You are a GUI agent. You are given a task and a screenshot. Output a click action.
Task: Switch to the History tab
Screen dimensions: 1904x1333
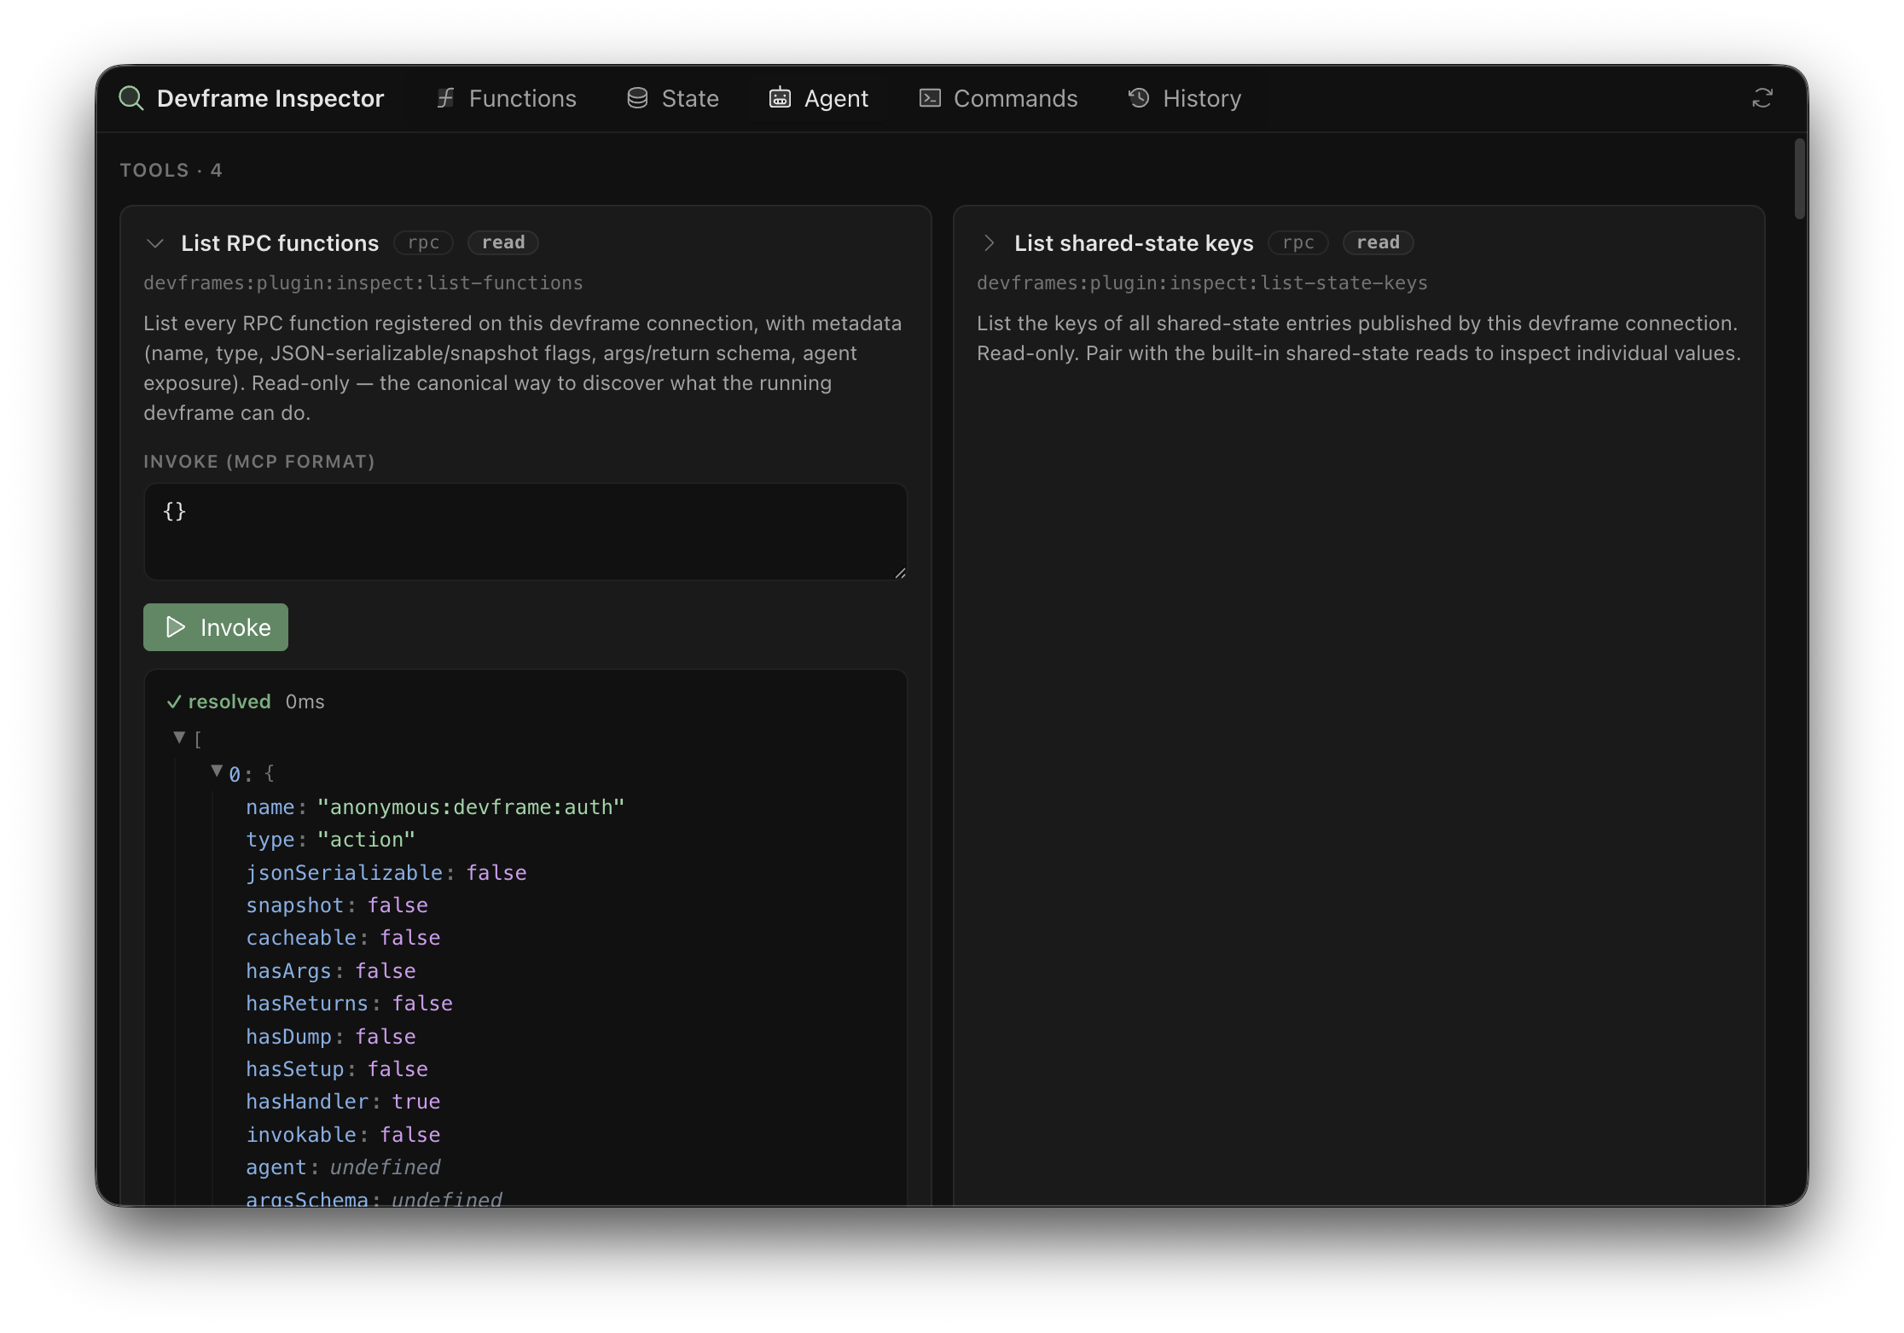(1185, 98)
